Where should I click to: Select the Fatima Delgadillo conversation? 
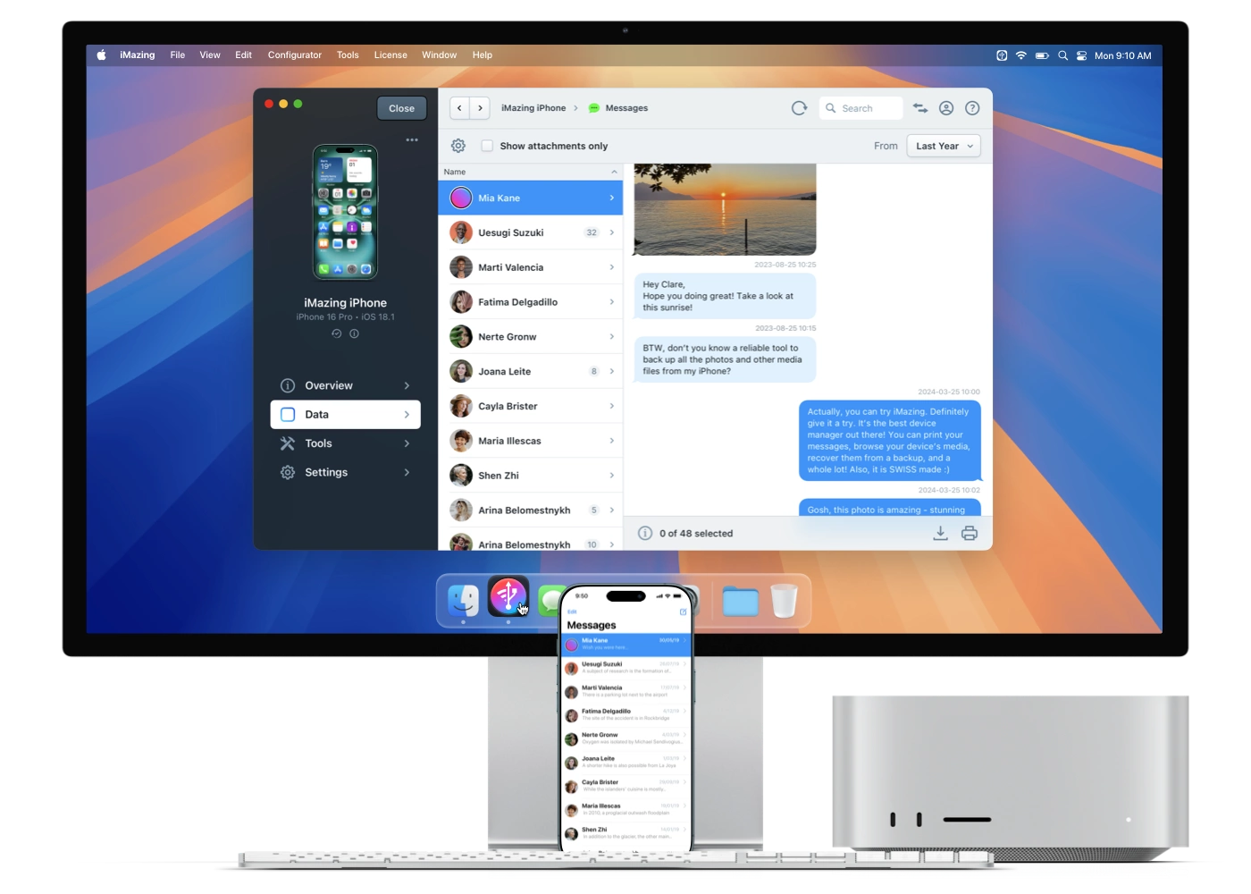(530, 302)
